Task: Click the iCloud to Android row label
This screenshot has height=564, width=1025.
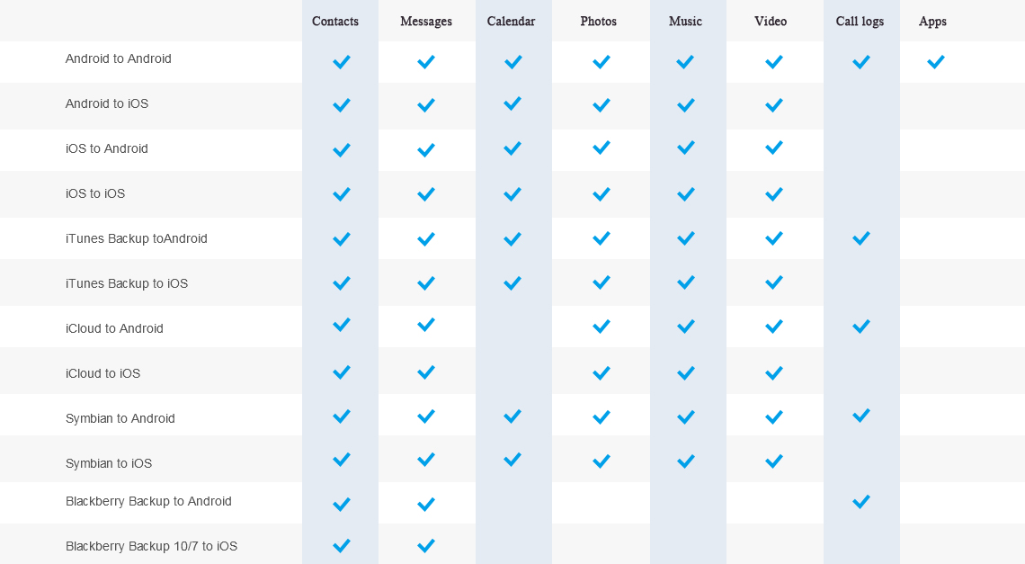Action: pos(114,328)
